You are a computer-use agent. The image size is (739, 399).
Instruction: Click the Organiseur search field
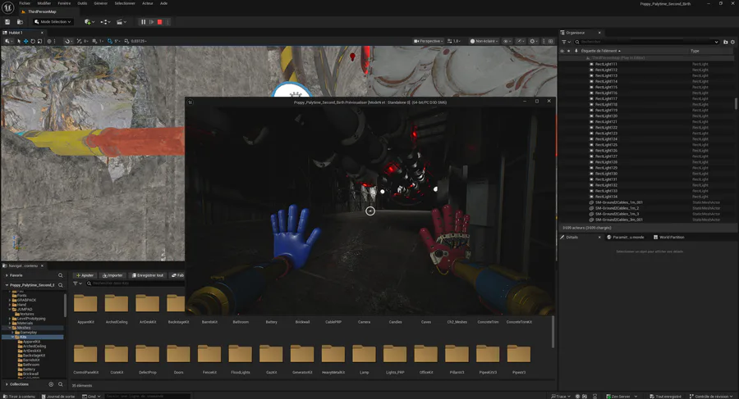tap(647, 42)
